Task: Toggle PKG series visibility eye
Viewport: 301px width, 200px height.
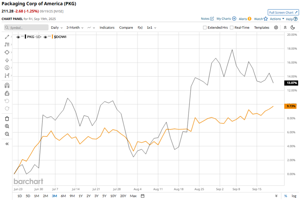Action: click(x=18, y=37)
